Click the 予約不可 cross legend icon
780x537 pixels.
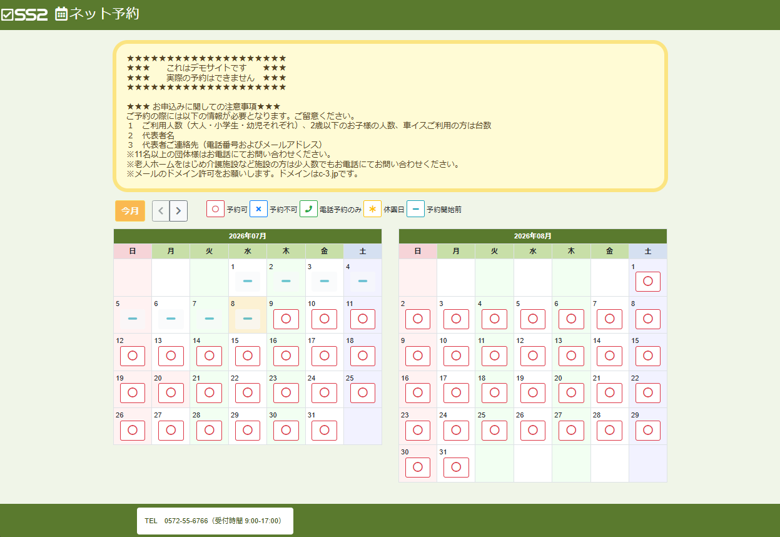(x=258, y=209)
